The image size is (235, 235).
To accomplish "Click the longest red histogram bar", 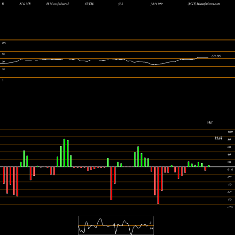I will tap(158, 185).
